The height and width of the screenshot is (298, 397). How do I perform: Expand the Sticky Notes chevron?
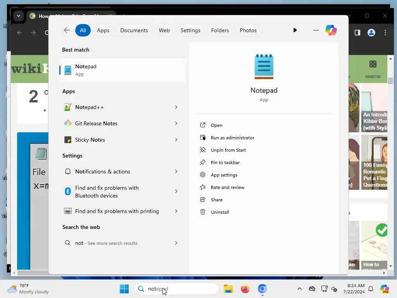click(x=176, y=140)
